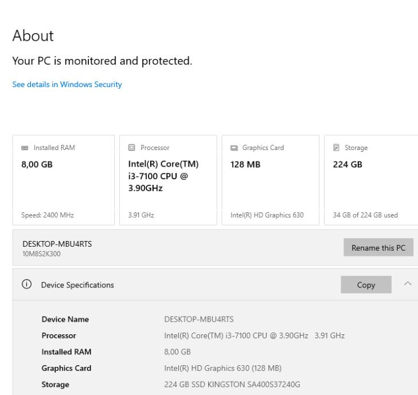Copy the device specifications
Image resolution: width=418 pixels, height=395 pixels.
tap(366, 285)
